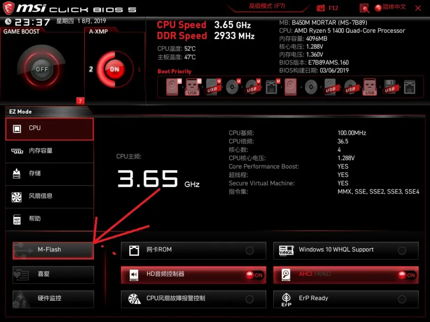Screen dimensions: 430x322
Task: Open the 风扇信息 fan info section
Action: 49,196
